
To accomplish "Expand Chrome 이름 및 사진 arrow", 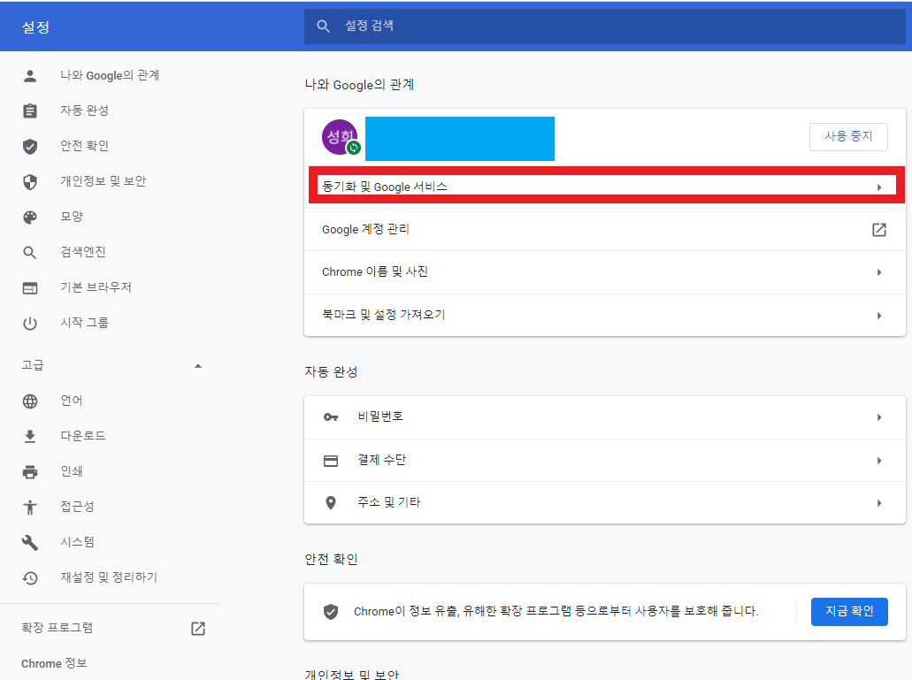I will [x=879, y=272].
